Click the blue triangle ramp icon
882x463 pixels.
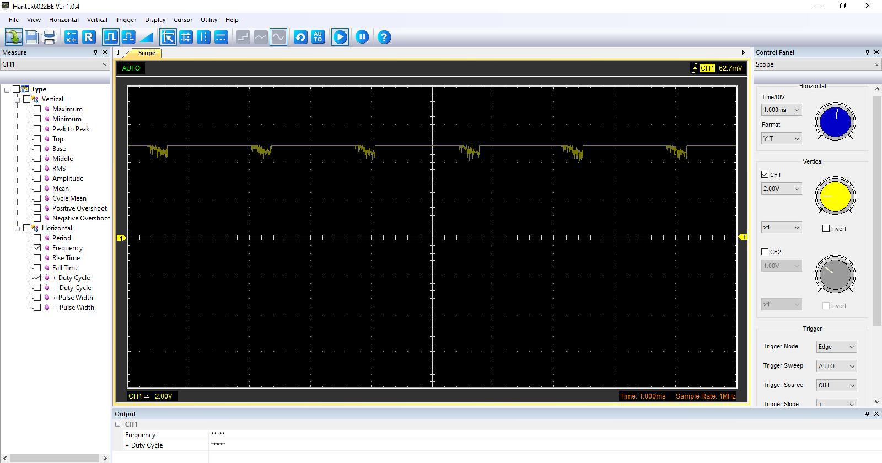pyautogui.click(x=146, y=37)
